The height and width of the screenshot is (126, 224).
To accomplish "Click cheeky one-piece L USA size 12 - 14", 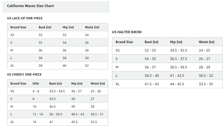I will pos(38,114).
